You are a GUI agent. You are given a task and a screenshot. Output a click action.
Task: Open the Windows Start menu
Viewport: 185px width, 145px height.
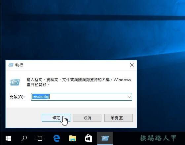[8, 138]
